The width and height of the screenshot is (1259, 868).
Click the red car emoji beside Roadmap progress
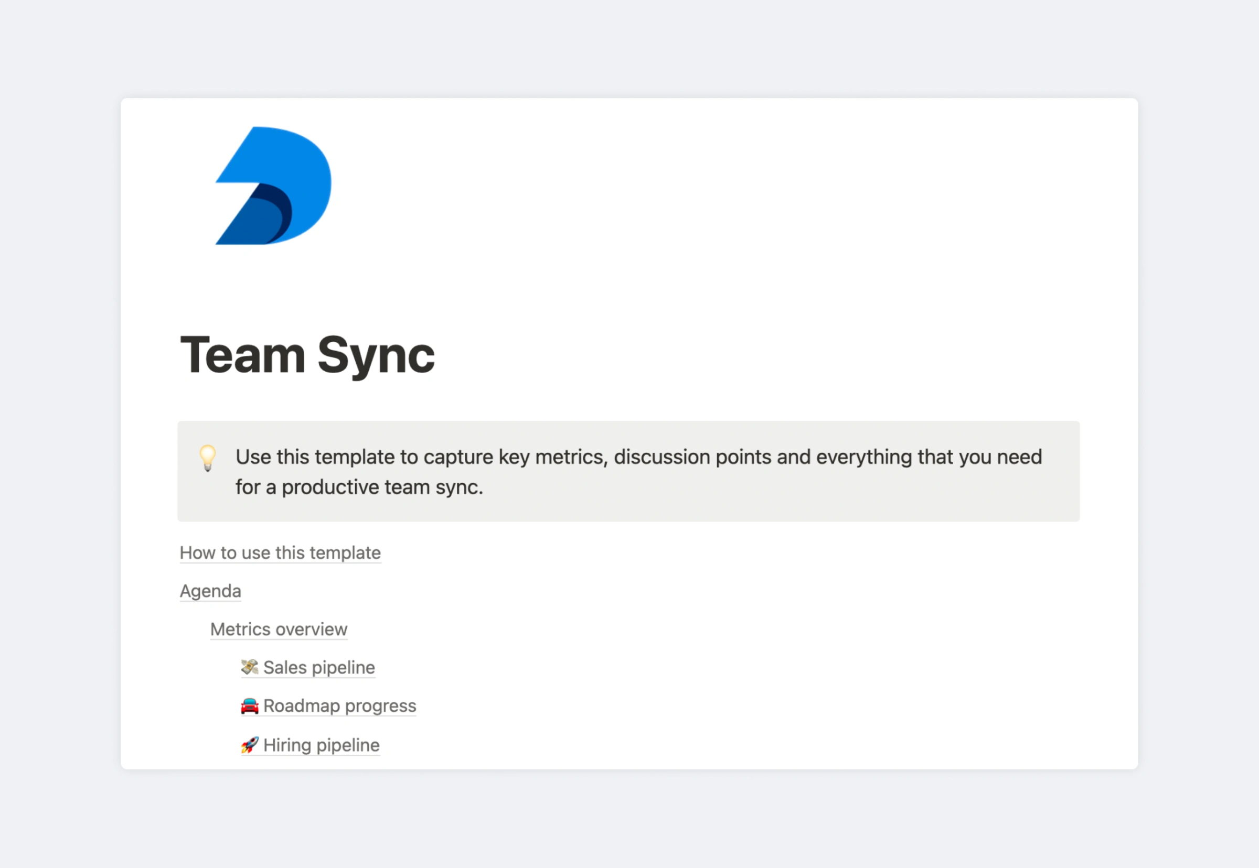pos(250,706)
